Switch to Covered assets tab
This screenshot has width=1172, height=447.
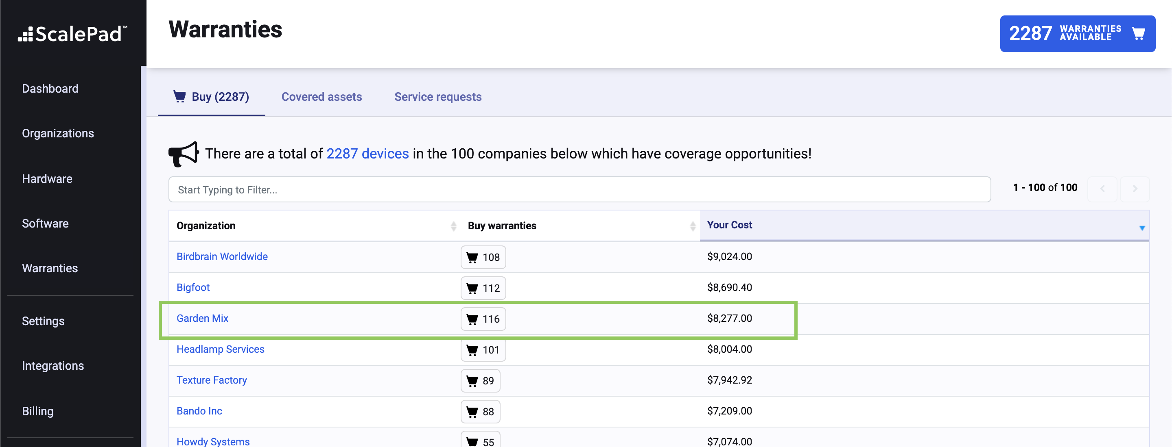pos(321,97)
